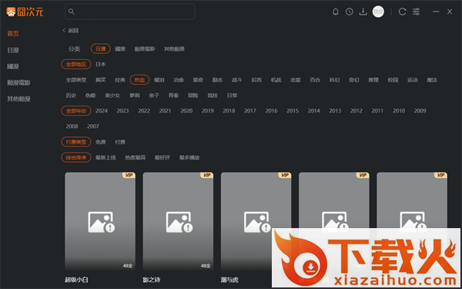Click the refresh icon

[402, 12]
